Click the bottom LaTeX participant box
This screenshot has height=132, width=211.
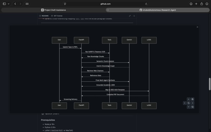(149, 106)
